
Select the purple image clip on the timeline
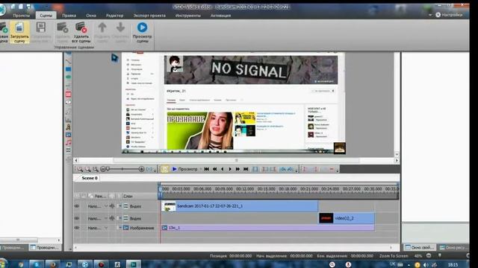tap(267, 228)
